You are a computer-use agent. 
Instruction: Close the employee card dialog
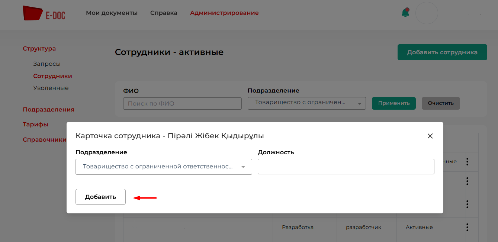click(430, 136)
